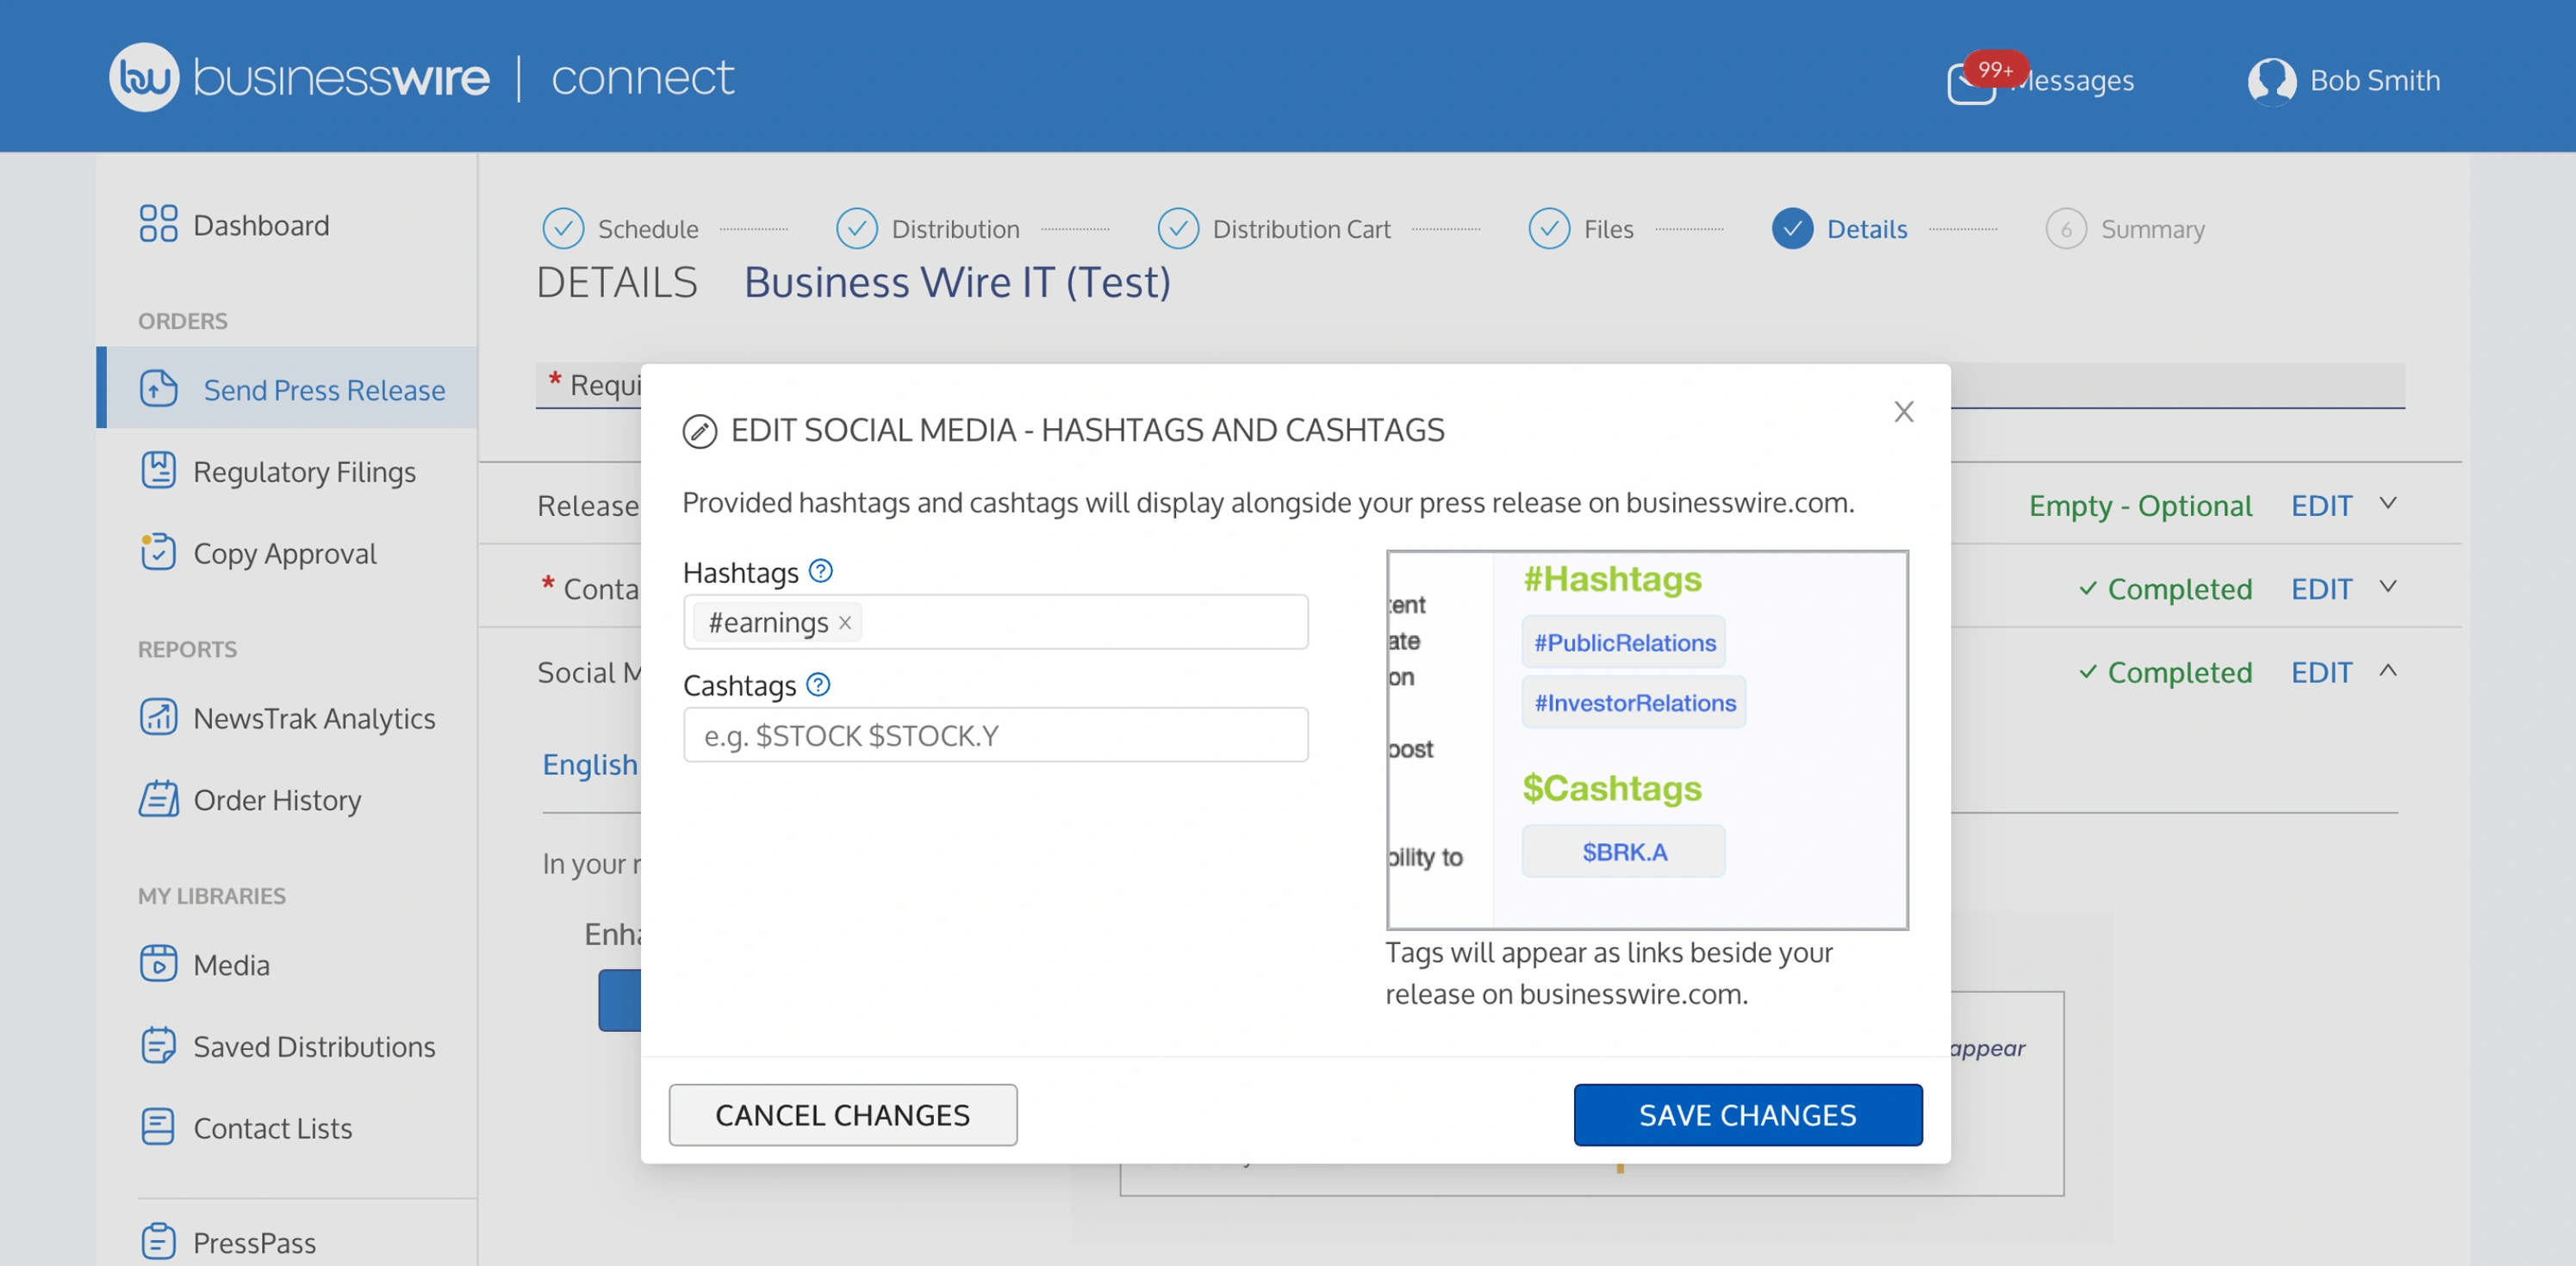Click the hashtags and cashtags preview image

(x=1646, y=740)
